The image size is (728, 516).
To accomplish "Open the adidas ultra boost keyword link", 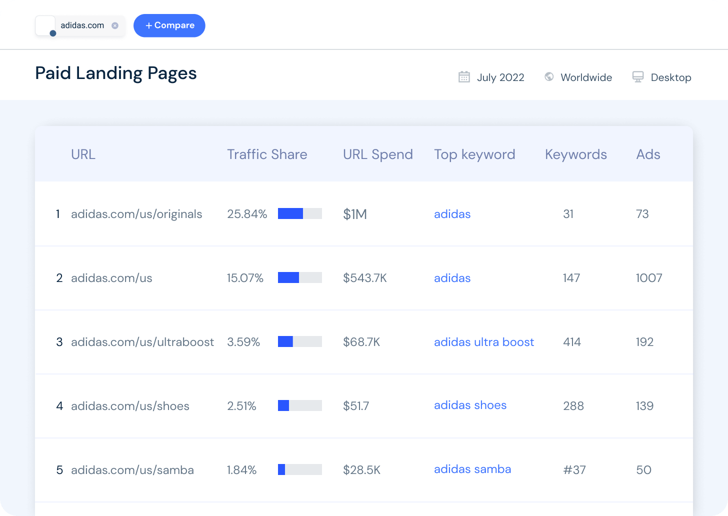I will click(483, 342).
